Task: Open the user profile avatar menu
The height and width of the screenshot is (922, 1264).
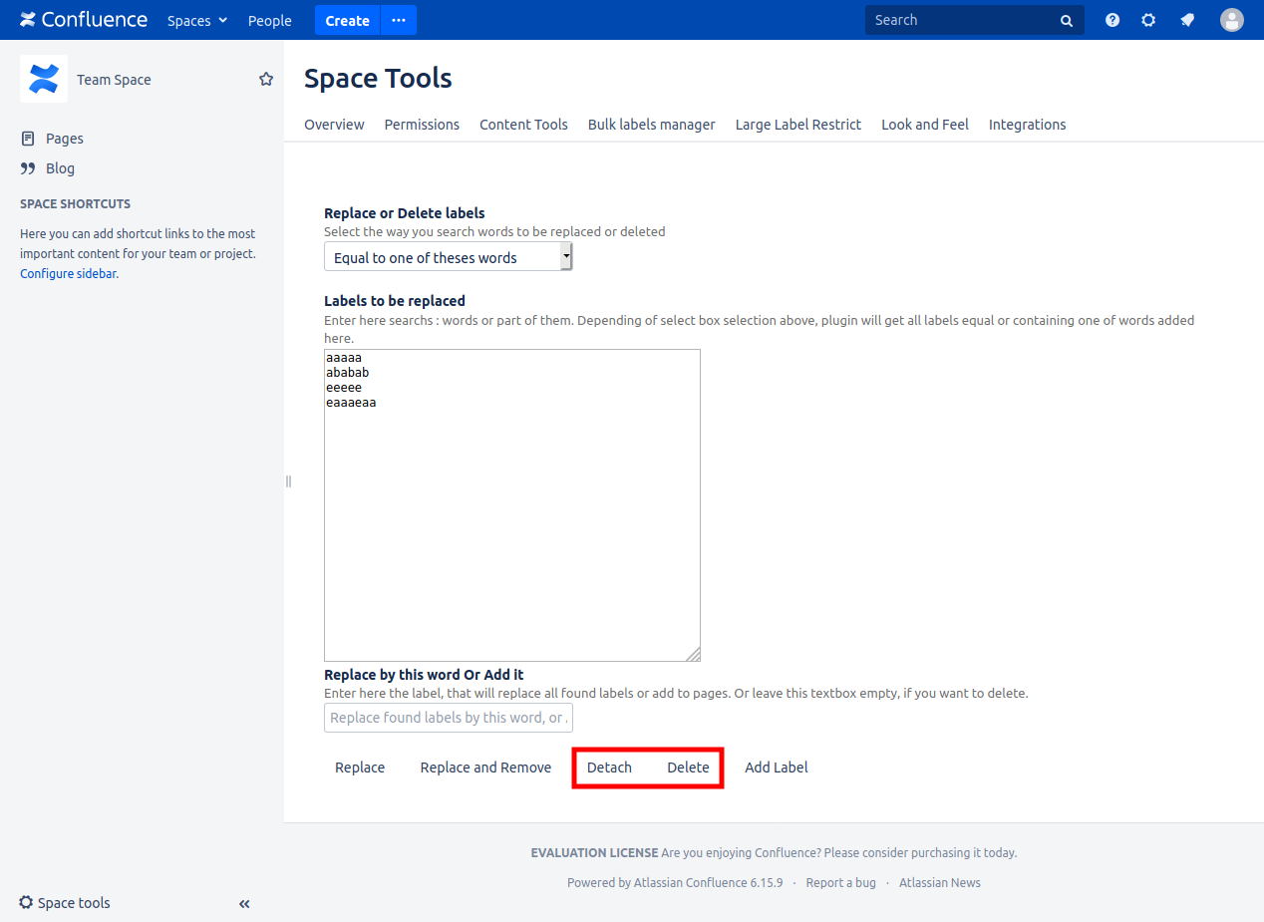Action: click(1232, 20)
